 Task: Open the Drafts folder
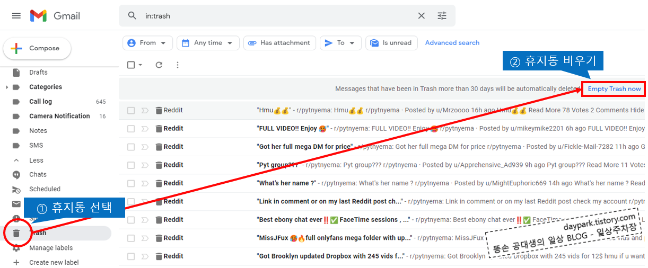click(x=38, y=72)
